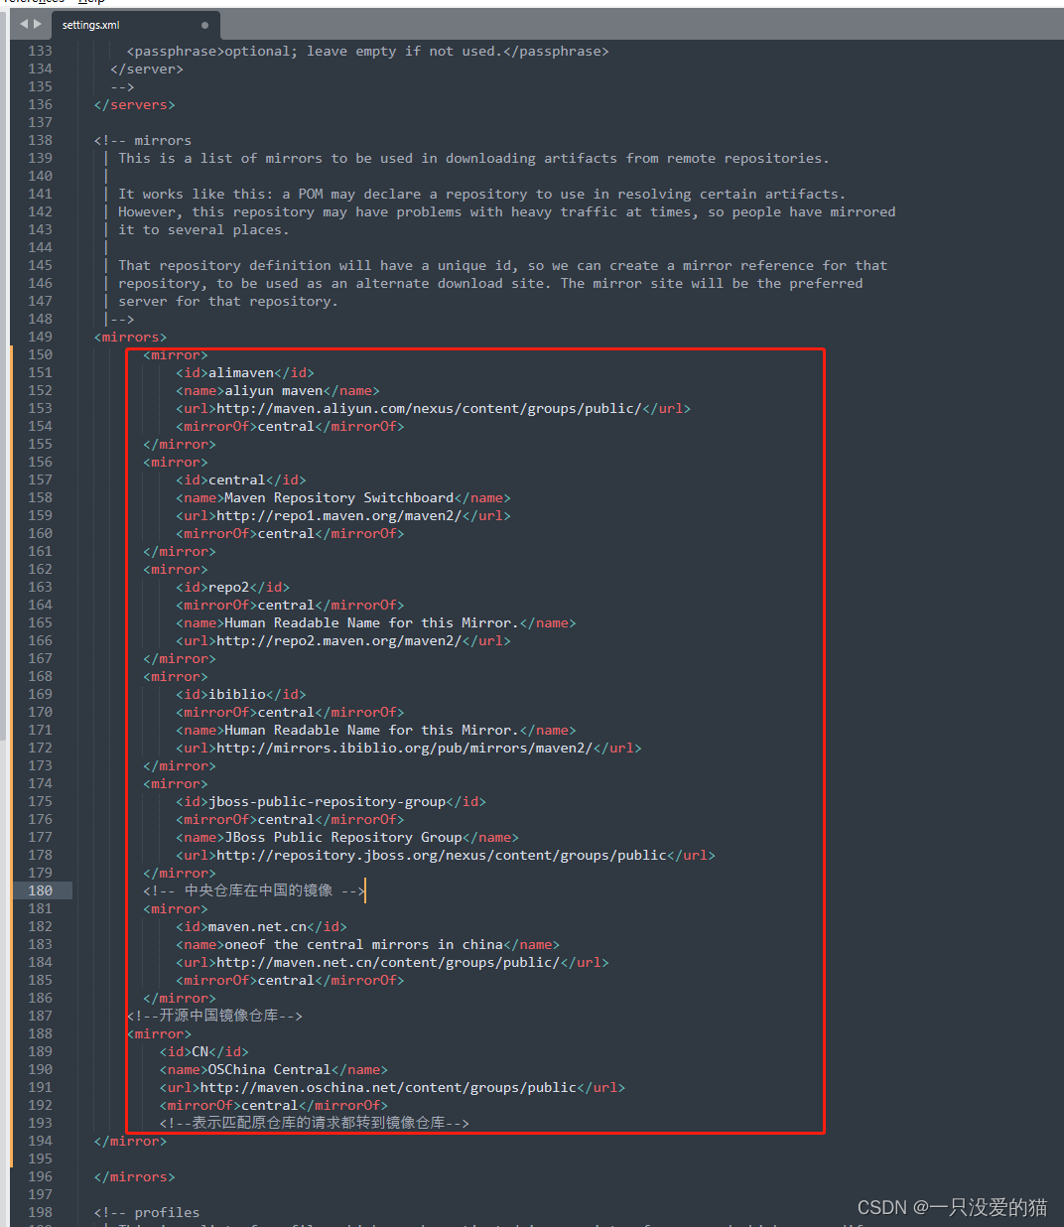1064x1227 pixels.
Task: Click the <id>maven.net.cn</id> line
Action: click(x=262, y=926)
